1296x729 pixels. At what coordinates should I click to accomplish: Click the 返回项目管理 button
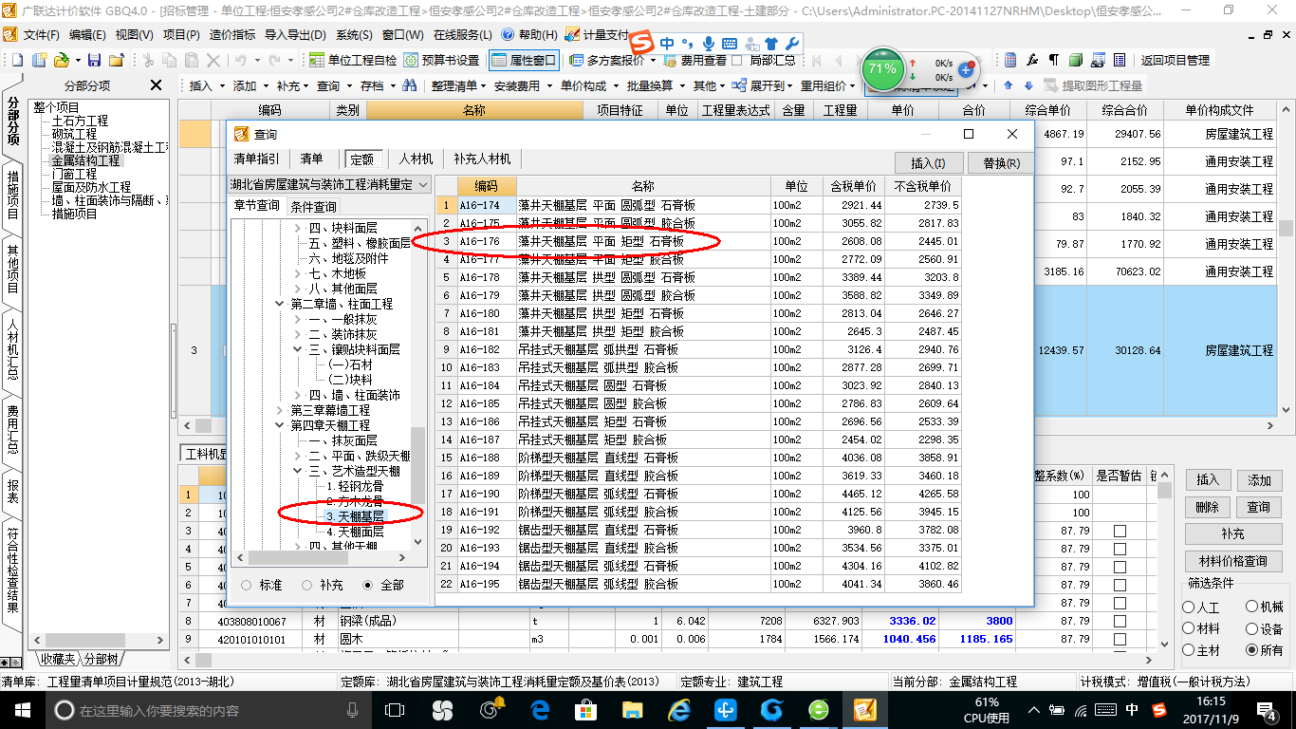tap(1175, 60)
